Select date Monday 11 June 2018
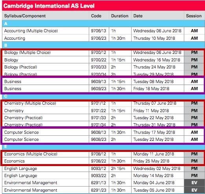Viewport: 205px width, 194px height. click(x=154, y=154)
